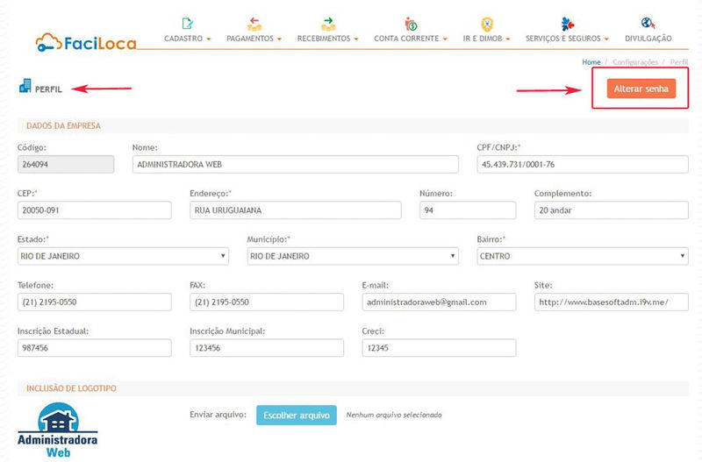Click the Pagamentos icon in navbar
This screenshot has width=702, height=462.
point(254,24)
